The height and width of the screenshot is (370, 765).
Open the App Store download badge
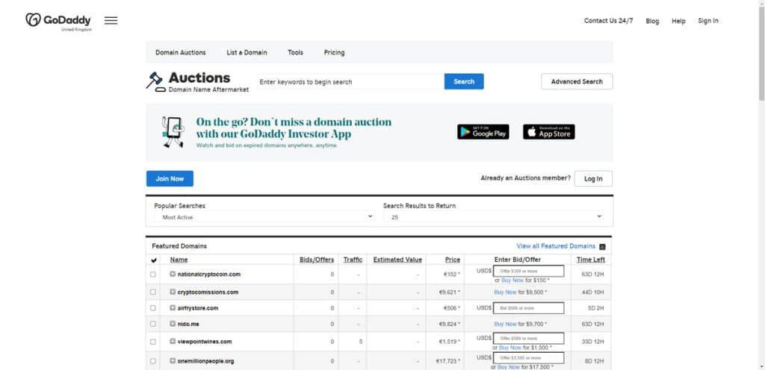[549, 131]
